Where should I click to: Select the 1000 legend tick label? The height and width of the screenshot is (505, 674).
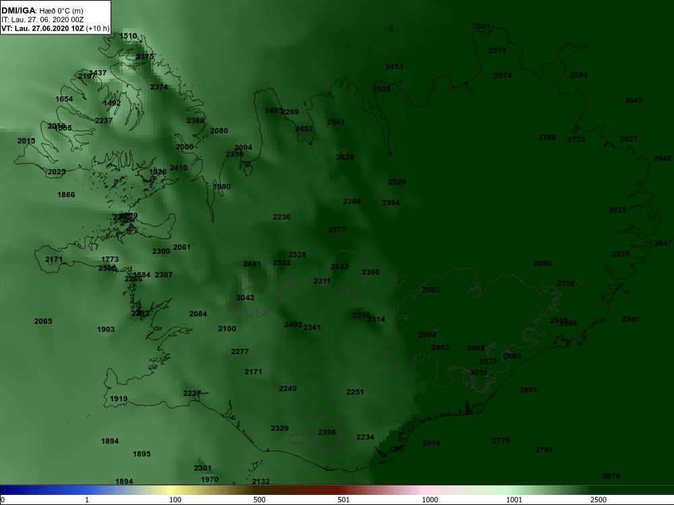coord(430,500)
